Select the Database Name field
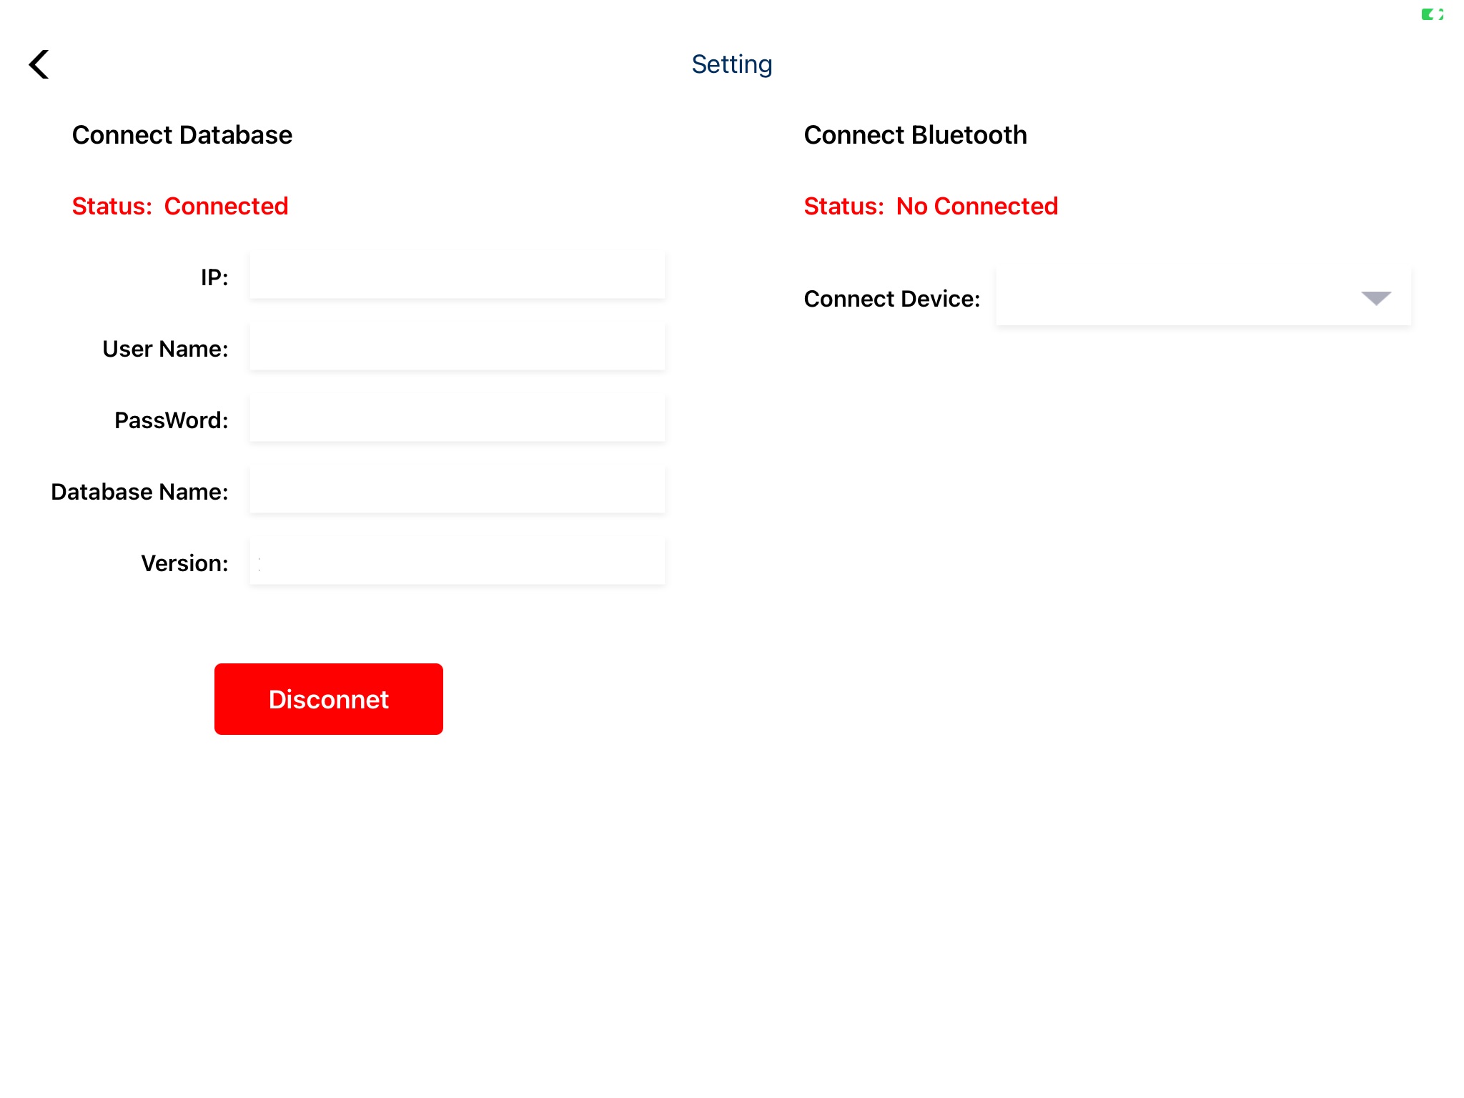 (x=457, y=491)
